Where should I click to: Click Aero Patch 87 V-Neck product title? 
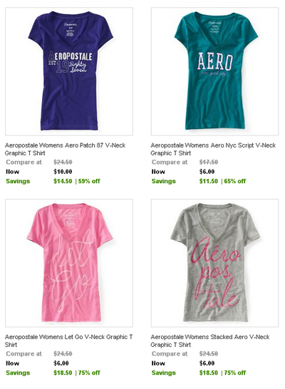click(65, 149)
